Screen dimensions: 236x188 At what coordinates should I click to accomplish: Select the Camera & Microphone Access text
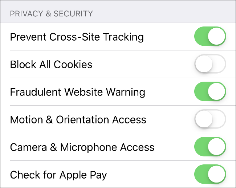[82, 147]
